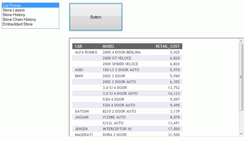The image size is (245, 141).
Task: Click the 14,123 retail cost value
Action: point(174,94)
